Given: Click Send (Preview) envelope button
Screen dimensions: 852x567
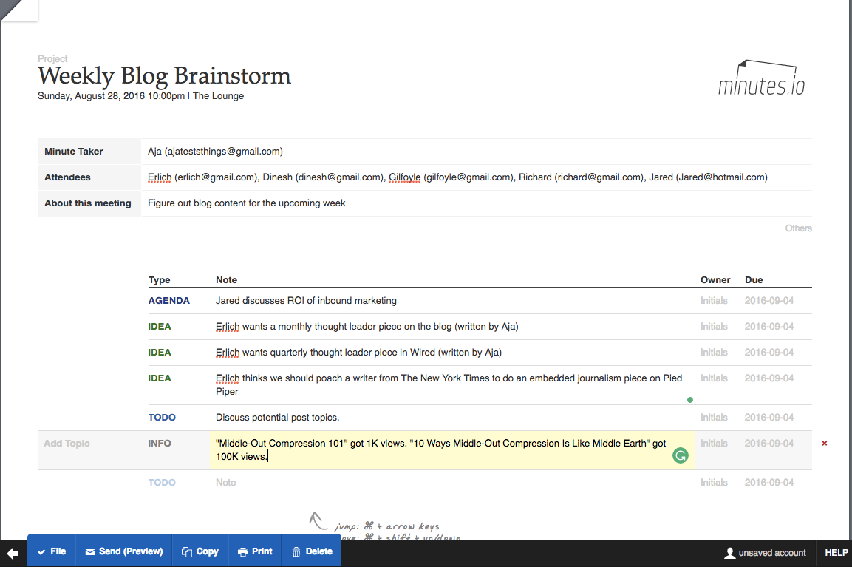Looking at the screenshot, I should click(x=123, y=551).
